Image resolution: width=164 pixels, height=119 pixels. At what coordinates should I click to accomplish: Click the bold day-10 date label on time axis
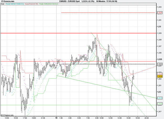[x=56, y=118]
